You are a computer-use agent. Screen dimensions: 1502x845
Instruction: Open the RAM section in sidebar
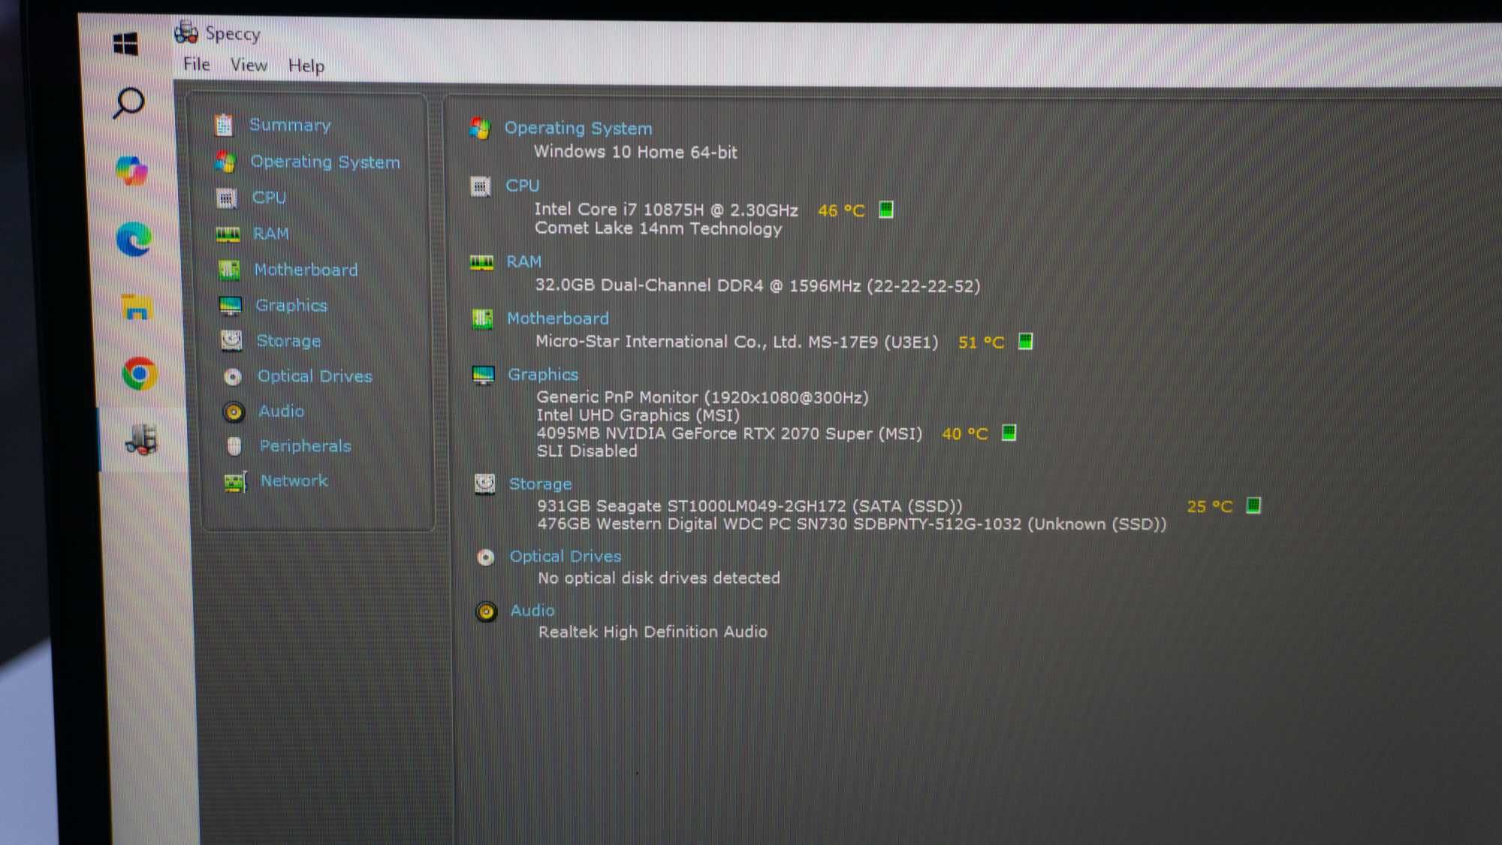(x=271, y=234)
